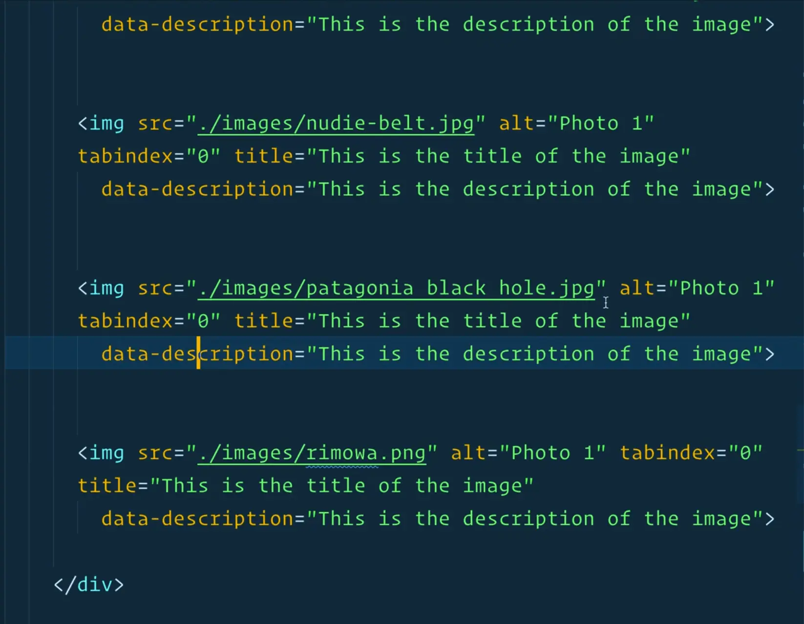Follow the patagonia black hole.jpg path link

396,289
